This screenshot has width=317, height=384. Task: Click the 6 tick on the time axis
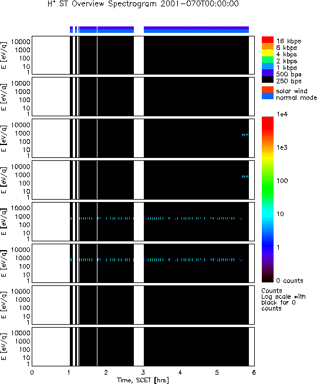(254, 372)
